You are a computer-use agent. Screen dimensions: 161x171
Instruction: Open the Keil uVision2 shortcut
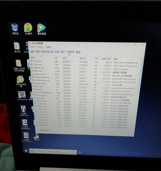click(x=22, y=96)
